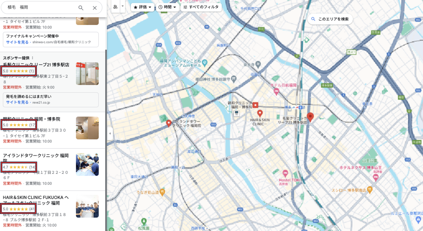Open thumbnail of HAIR&SKIN CLINIC FUKUOKA
The width and height of the screenshot is (423, 231).
[87, 206]
